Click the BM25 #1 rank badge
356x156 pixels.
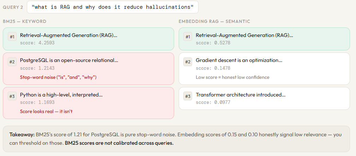click(x=12, y=37)
